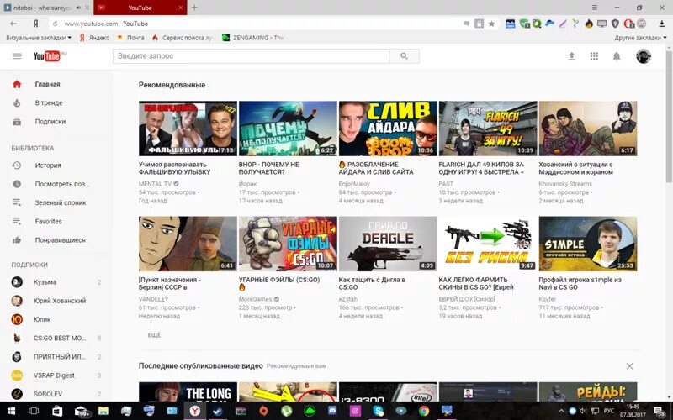Open Юрий Хованский channel avatar
673x420 pixels.
(17, 301)
